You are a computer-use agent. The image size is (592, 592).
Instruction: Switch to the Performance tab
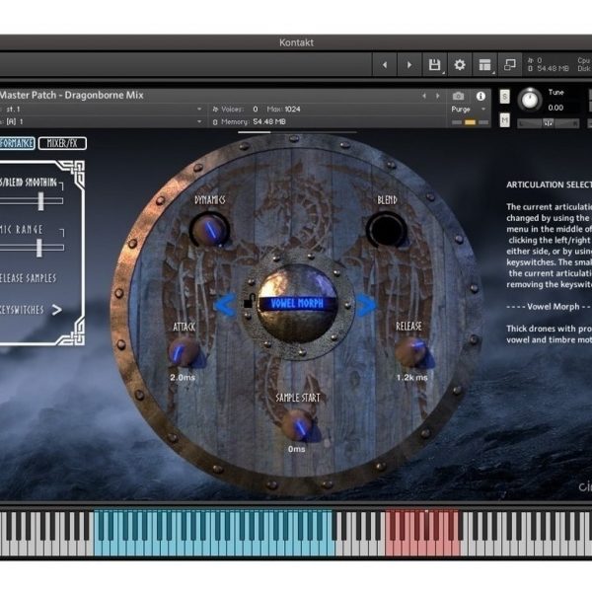(17, 143)
